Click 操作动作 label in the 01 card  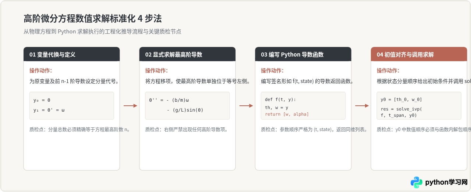point(41,70)
